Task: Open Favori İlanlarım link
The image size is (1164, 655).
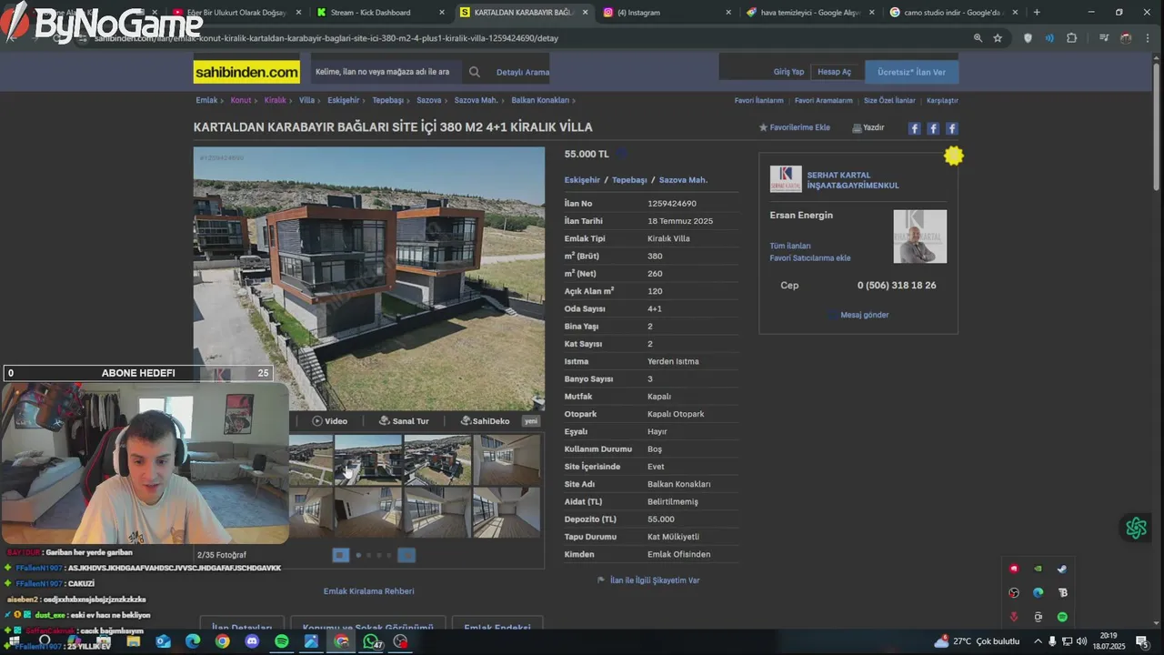Action: pos(759,100)
